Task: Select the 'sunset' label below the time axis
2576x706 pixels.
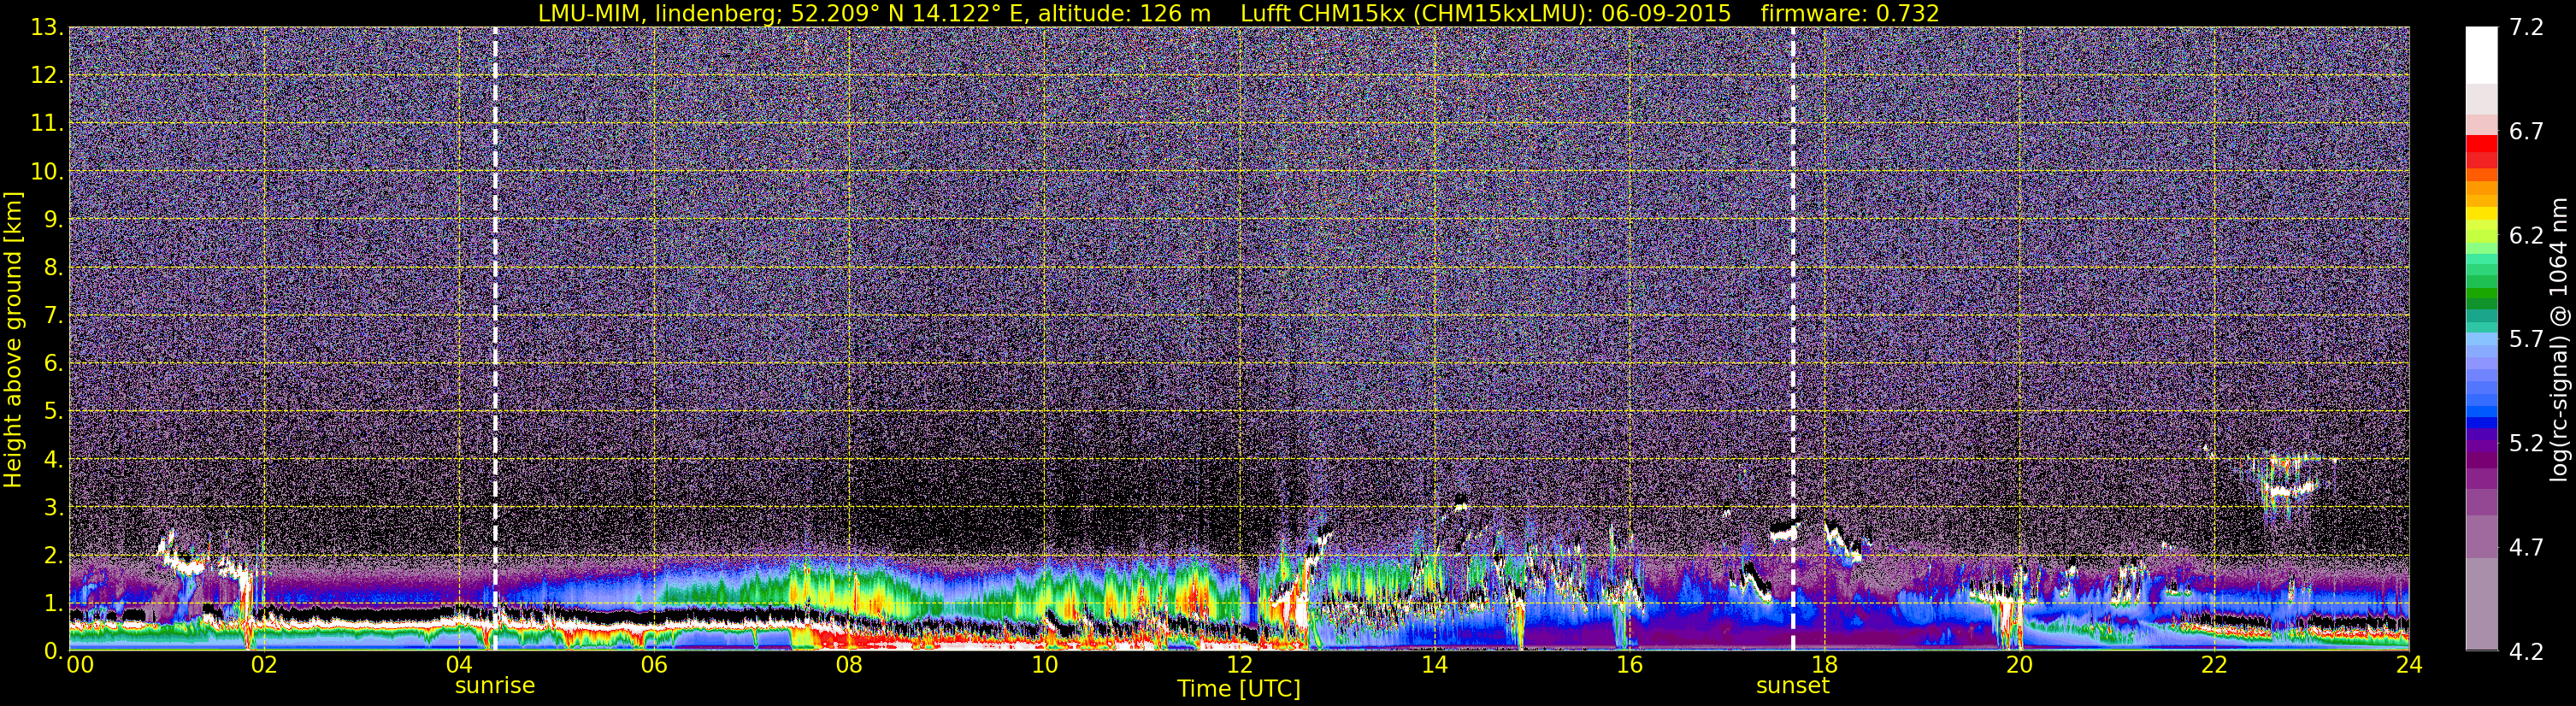Action: tap(1793, 686)
